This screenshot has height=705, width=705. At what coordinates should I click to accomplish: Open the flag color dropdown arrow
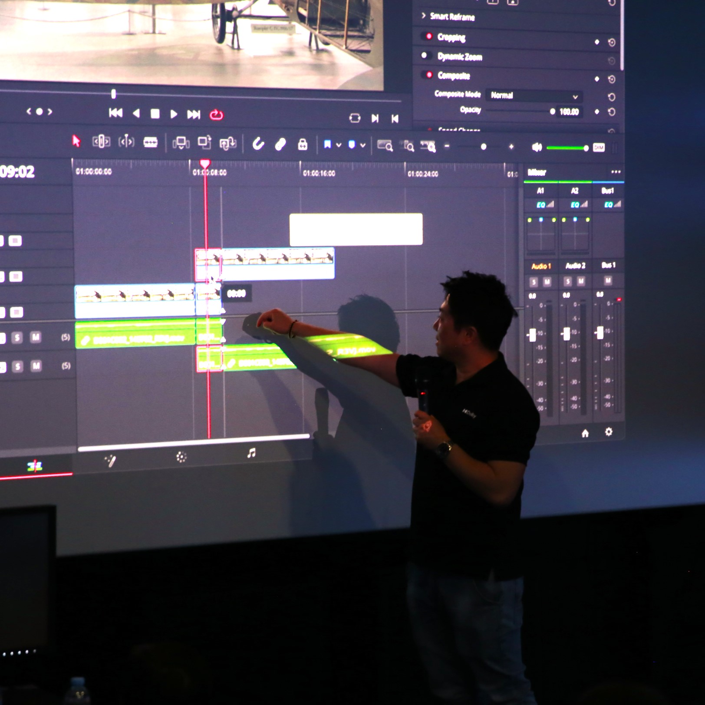click(x=339, y=145)
